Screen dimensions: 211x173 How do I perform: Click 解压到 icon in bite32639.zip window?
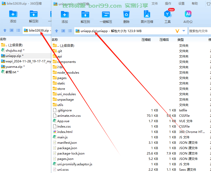tap(33, 14)
